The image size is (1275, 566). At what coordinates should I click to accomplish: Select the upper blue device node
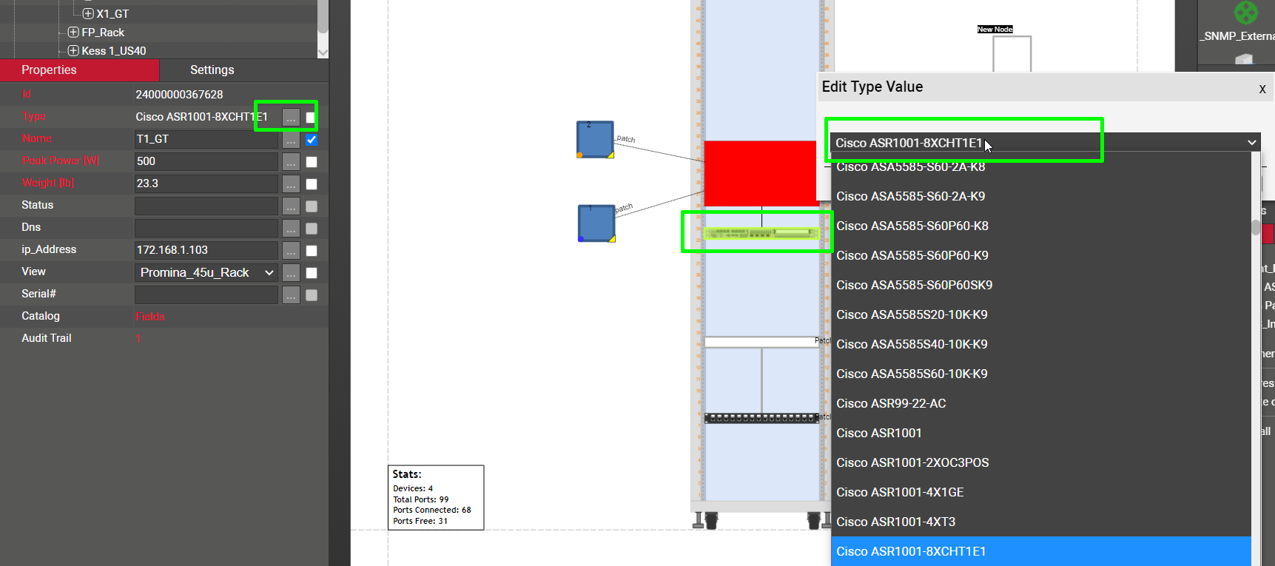click(x=595, y=139)
